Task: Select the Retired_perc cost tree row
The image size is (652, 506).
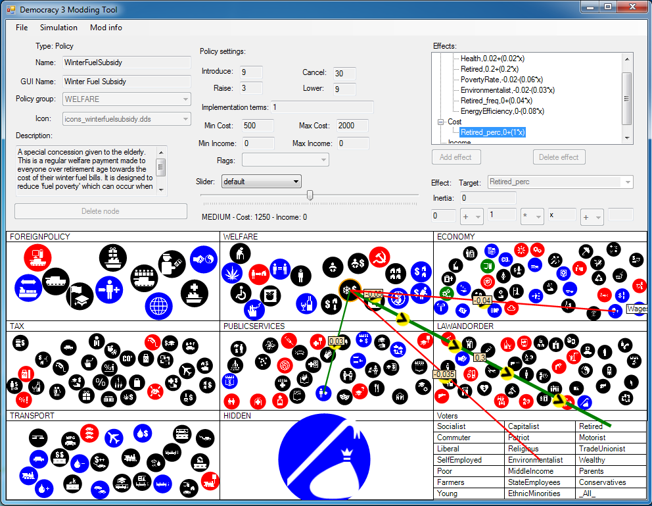Action: tap(493, 132)
